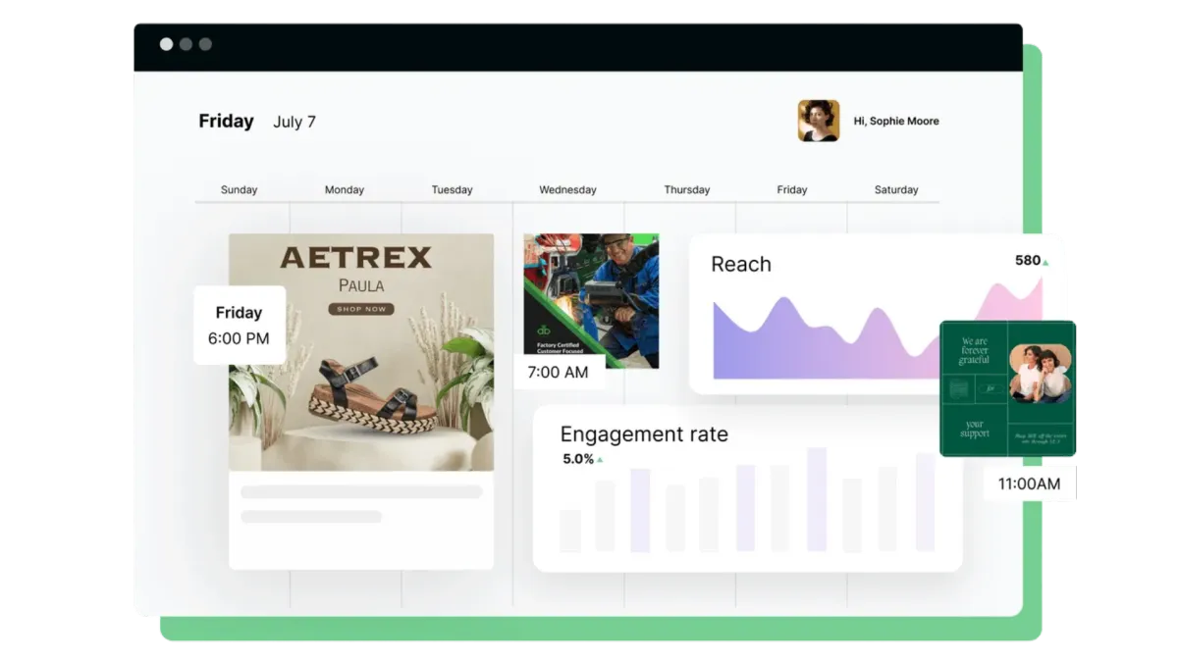The height and width of the screenshot is (662, 1178).
Task: Open the green 'forever grateful' post
Action: click(x=1008, y=388)
